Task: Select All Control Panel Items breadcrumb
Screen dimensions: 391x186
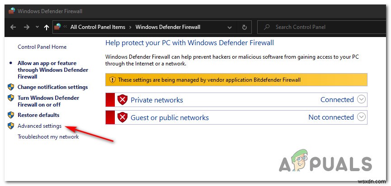Action: pyautogui.click(x=98, y=27)
